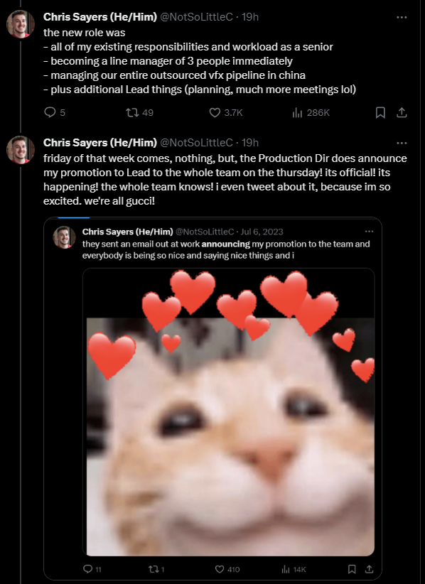The height and width of the screenshot is (584, 425).
Task: Retweet the tweet with 49 retweets
Action: point(132,112)
